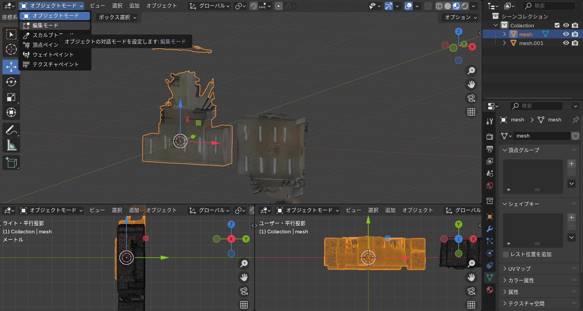
Task: Select the Add Cube tool
Action: 11,163
